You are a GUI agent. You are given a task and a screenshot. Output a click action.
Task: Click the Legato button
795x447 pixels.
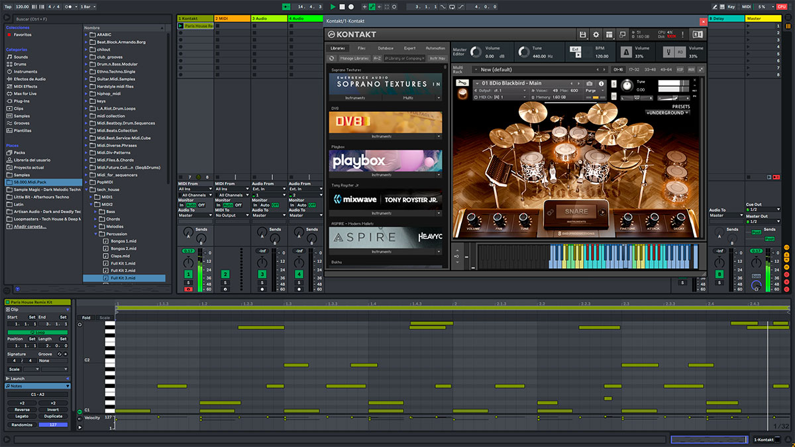click(22, 417)
